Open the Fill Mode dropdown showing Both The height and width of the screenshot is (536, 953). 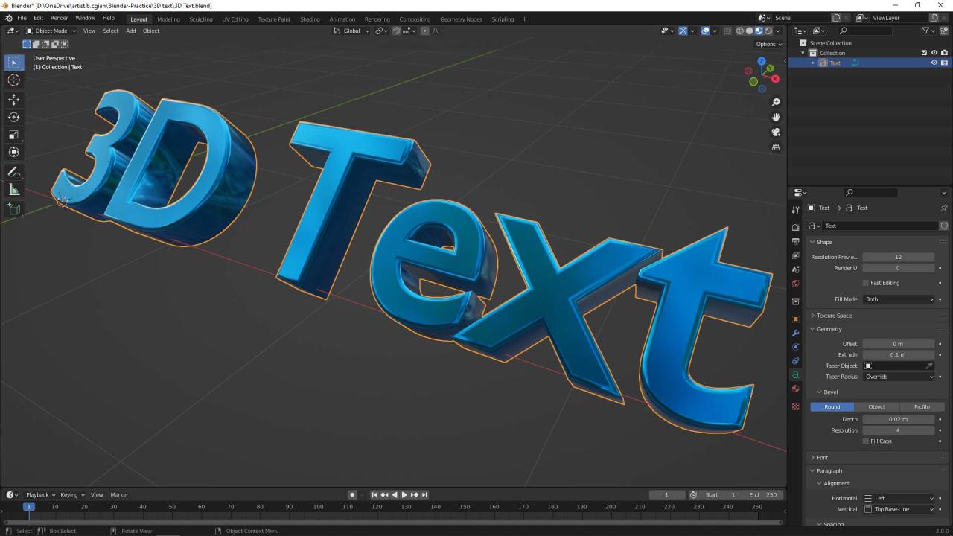point(899,299)
